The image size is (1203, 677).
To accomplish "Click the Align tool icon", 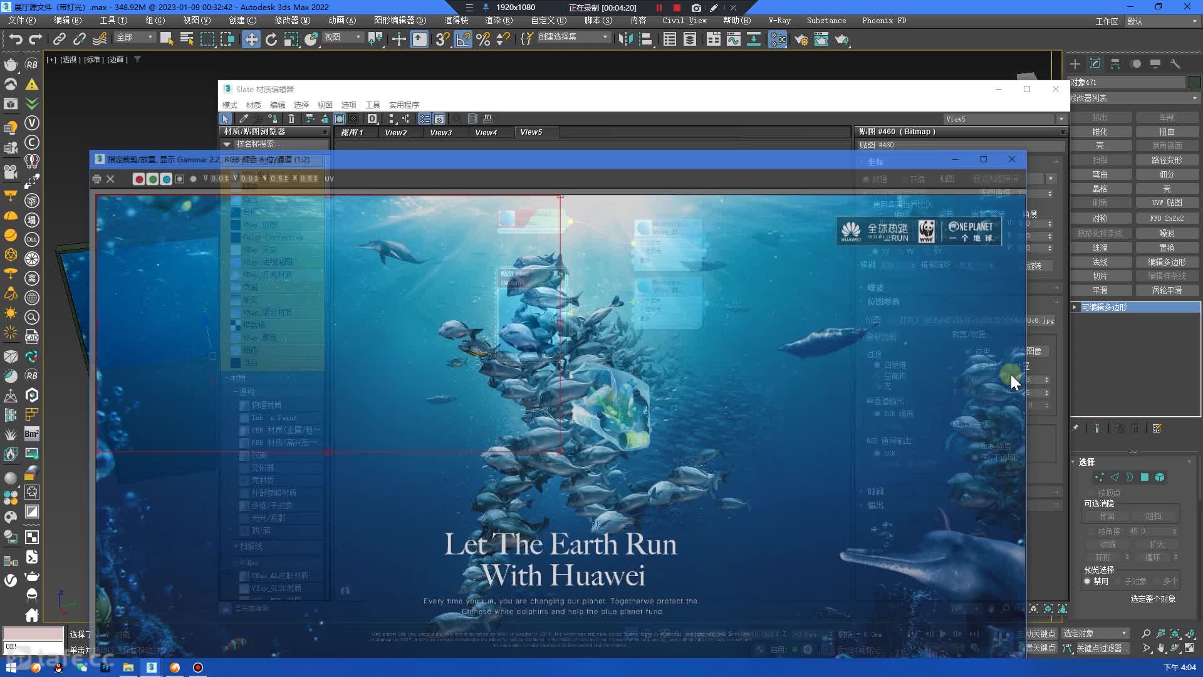I will coord(645,39).
